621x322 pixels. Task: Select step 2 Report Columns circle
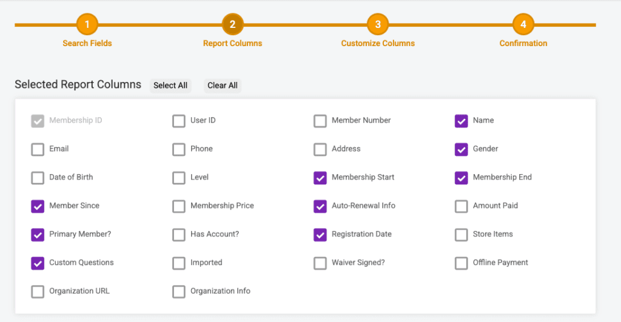click(232, 25)
